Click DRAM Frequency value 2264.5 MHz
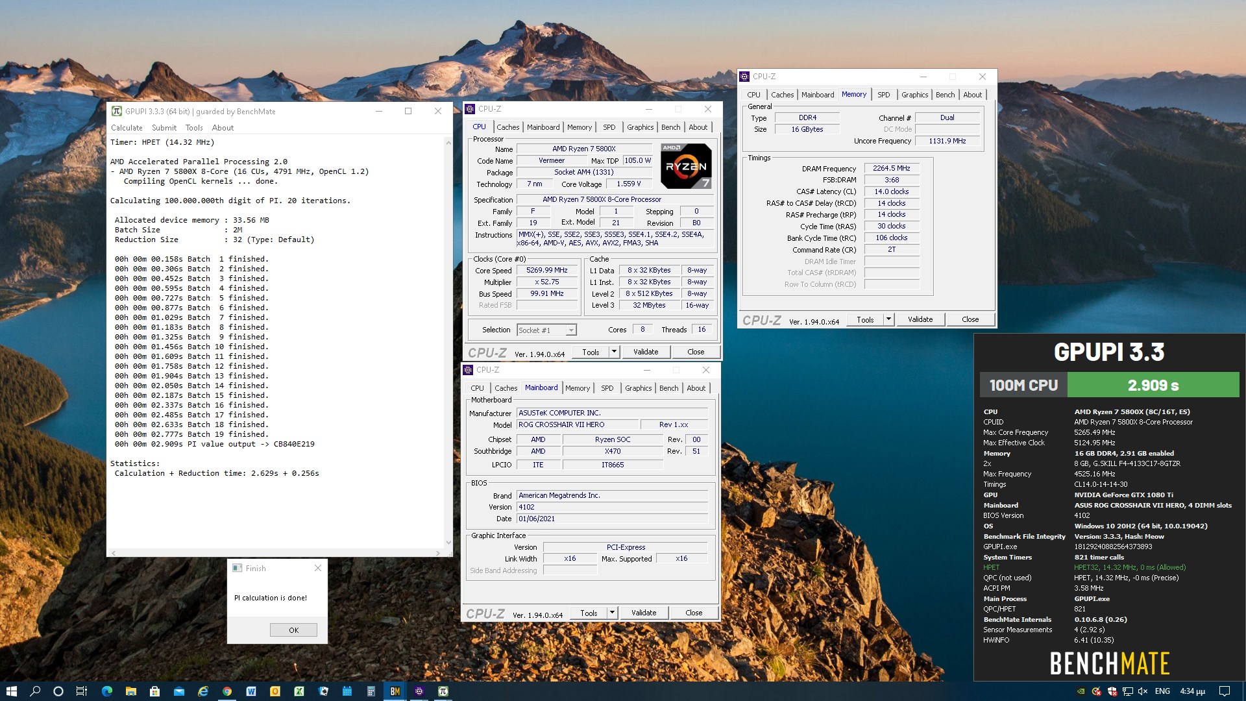Image resolution: width=1246 pixels, height=701 pixels. 892,168
